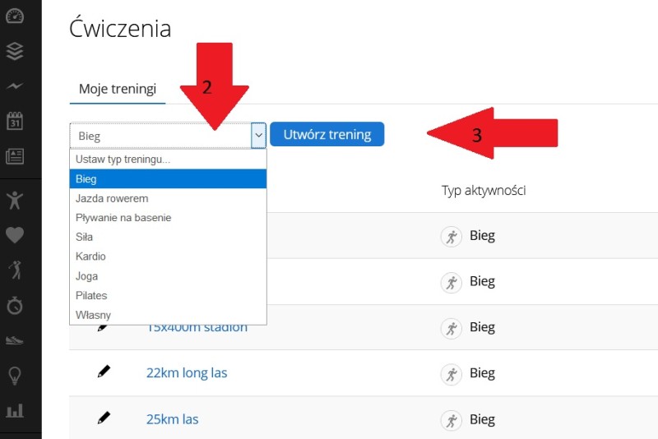Screen dimensions: 658x439
Task: Open the news feed sidebar icon
Action: (15, 156)
